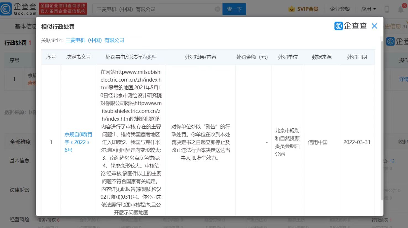Viewport: 408px width, 228px height.
Task: Click the 处罚日期 column header
Action: pyautogui.click(x=357, y=57)
